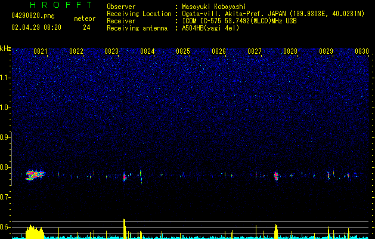The width and height of the screenshot is (375, 239).
Task: Click the kHz axis unit label
Action: (x=5, y=48)
